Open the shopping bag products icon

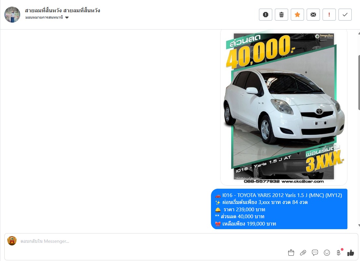291,253
